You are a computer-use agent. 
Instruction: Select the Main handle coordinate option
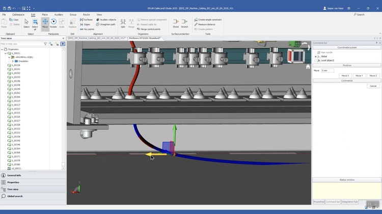click(316, 52)
